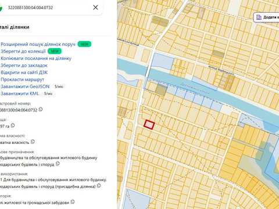Download parcel via 'Завантажити GeoJSON'
This screenshot has width=279, height=209.
tap(25, 87)
